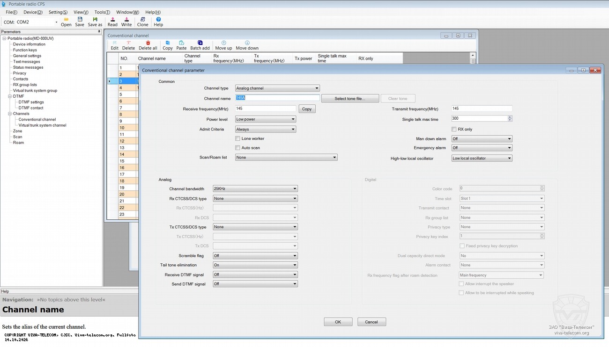This screenshot has height=347, width=609.
Task: Open the Device menu
Action: coord(33,12)
